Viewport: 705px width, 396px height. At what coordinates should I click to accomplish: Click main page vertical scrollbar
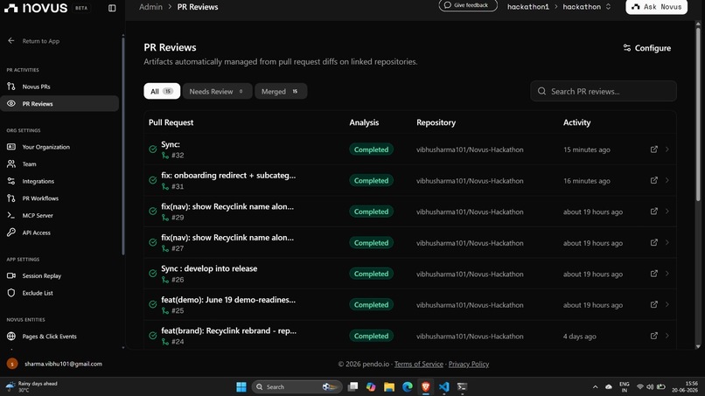[698, 113]
